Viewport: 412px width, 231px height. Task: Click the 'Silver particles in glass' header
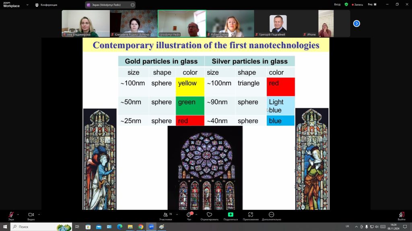[x=249, y=61]
